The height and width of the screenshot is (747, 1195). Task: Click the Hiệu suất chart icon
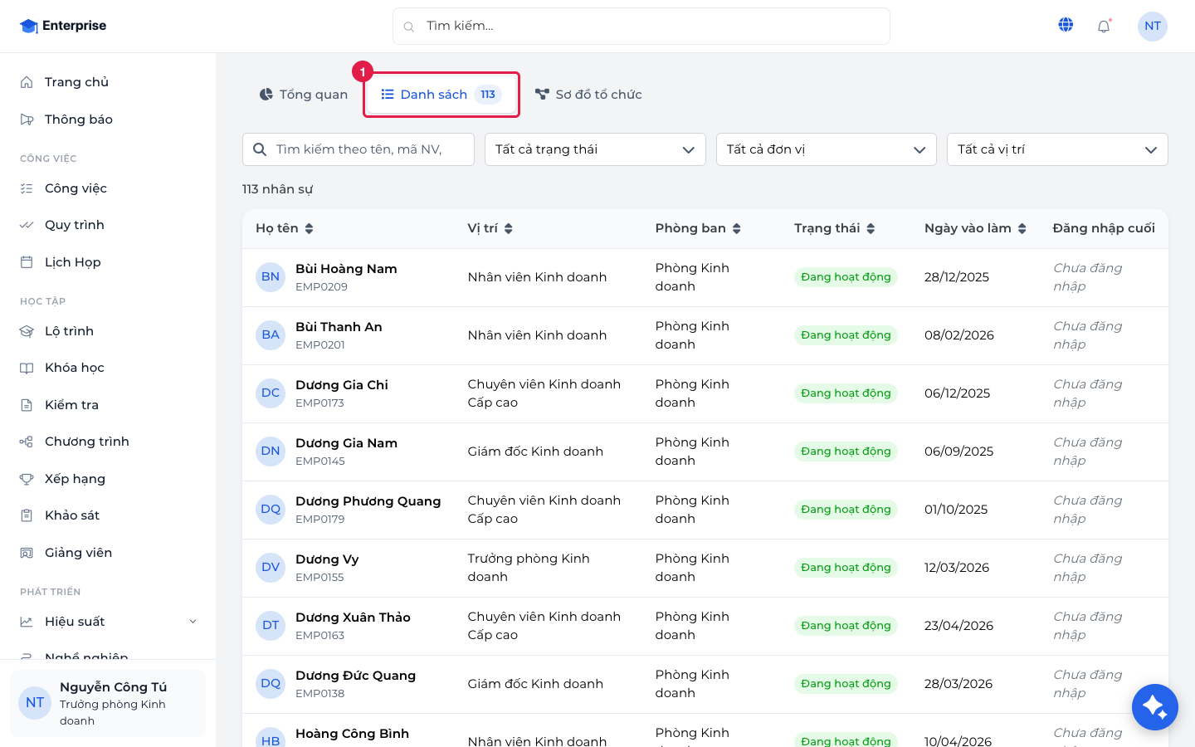(x=27, y=622)
